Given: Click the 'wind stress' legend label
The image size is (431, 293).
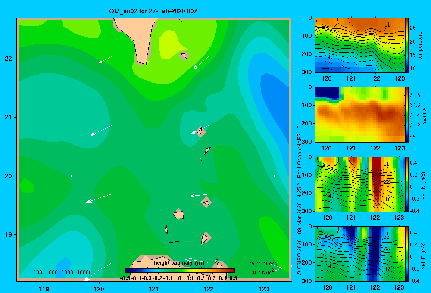Looking at the screenshot, I should [263, 263].
